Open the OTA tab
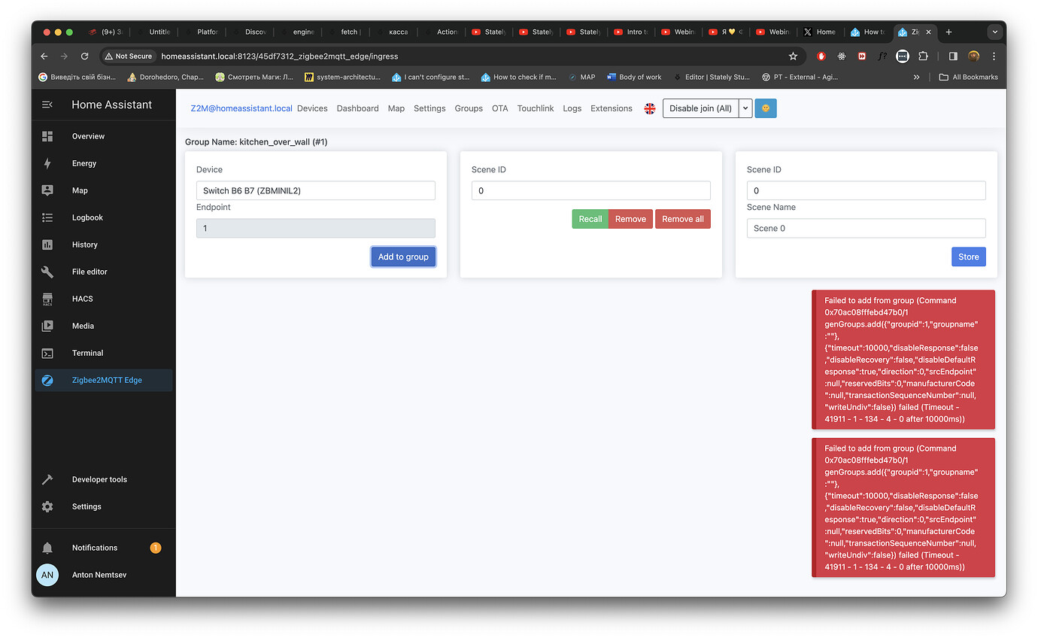1038x638 pixels. (x=500, y=108)
